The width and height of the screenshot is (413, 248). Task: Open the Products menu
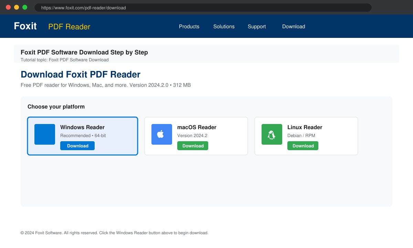point(189,27)
